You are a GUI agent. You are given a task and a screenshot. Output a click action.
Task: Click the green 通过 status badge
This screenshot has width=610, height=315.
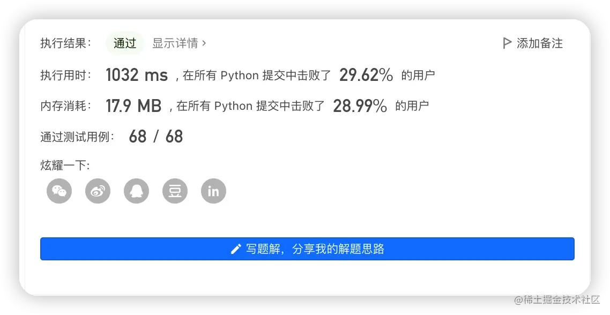click(x=125, y=43)
